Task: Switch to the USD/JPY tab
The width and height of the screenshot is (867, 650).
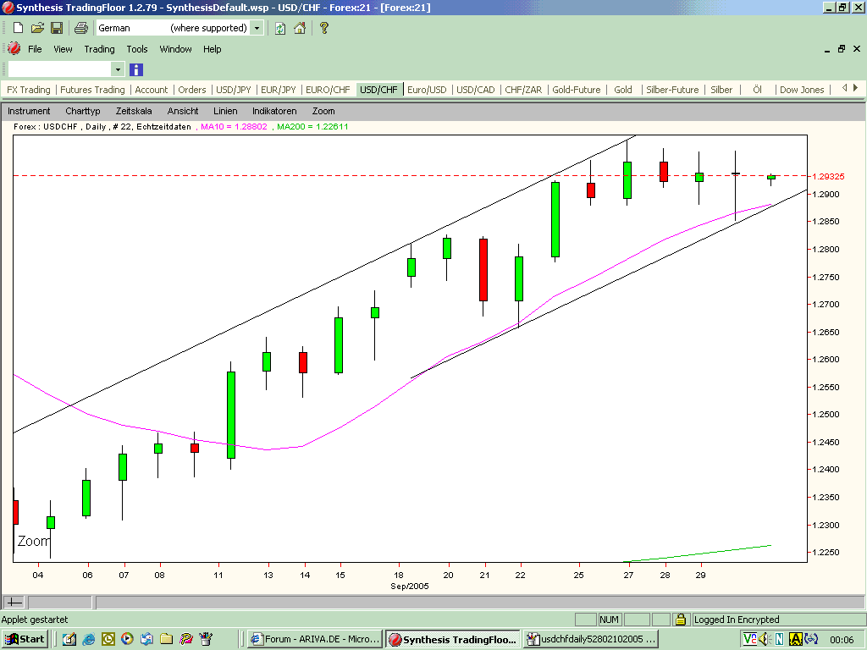Action: point(234,90)
